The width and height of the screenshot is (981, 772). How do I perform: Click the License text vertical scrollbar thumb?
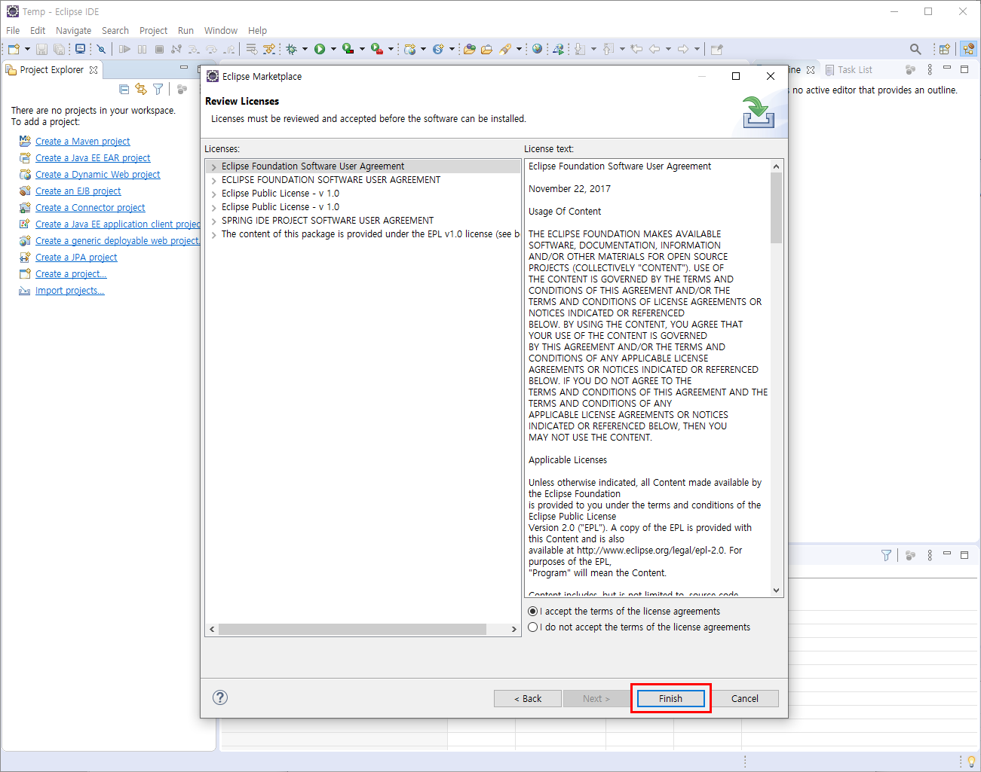click(776, 208)
